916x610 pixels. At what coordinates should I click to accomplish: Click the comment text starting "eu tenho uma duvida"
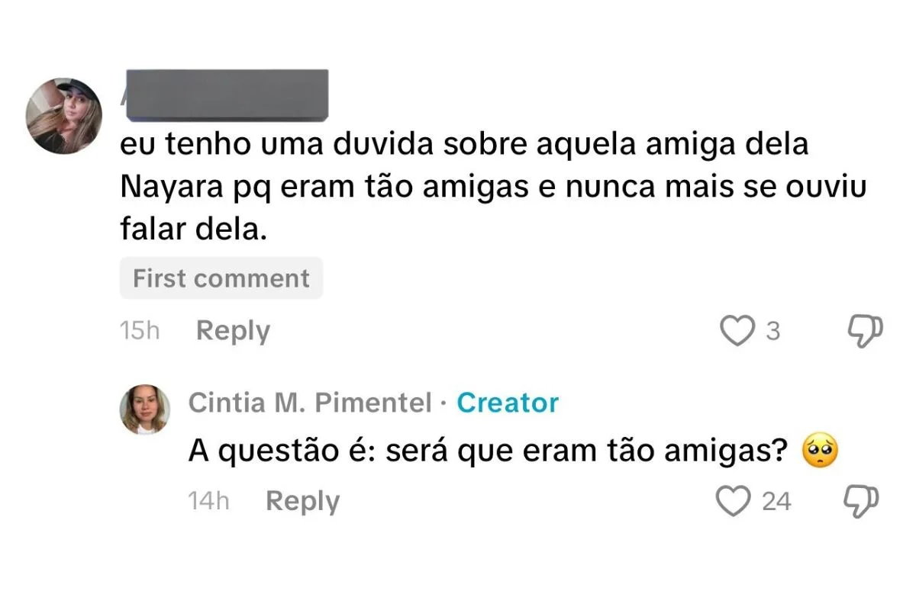pyautogui.click(x=463, y=144)
